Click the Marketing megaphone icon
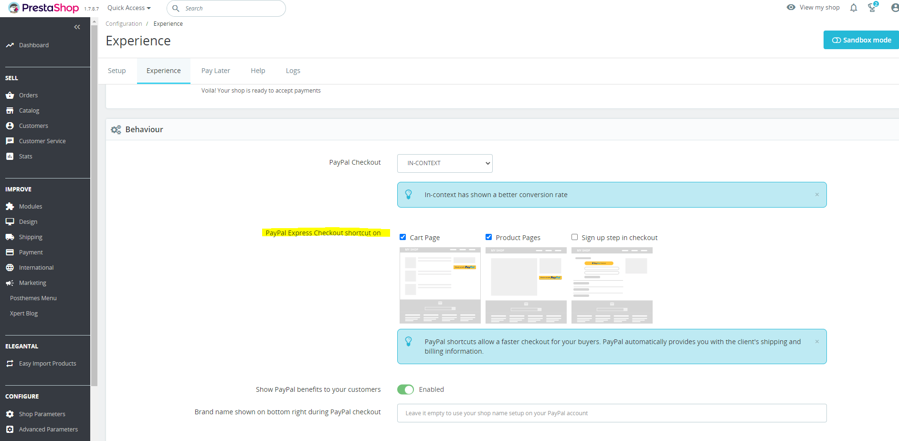 point(10,283)
